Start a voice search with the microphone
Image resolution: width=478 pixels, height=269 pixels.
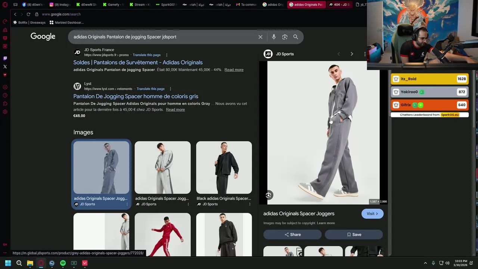coord(274,37)
